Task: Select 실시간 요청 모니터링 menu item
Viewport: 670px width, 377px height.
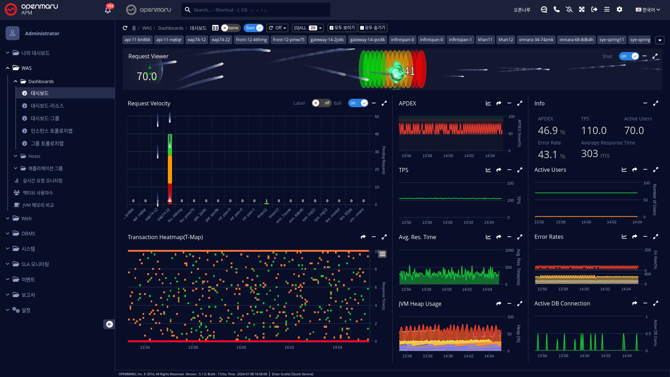Action: point(43,180)
